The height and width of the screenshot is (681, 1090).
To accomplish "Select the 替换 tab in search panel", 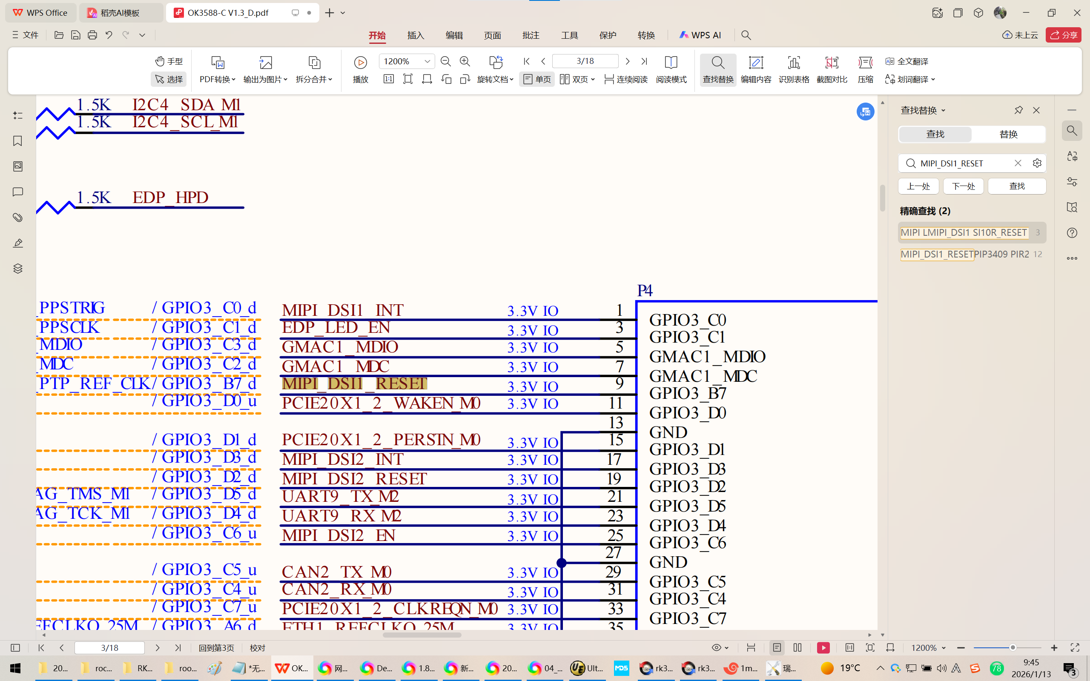I will pos(1008,134).
